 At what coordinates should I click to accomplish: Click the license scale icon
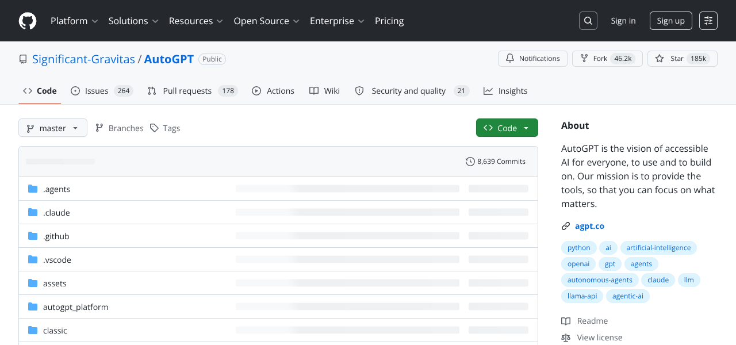(x=566, y=338)
